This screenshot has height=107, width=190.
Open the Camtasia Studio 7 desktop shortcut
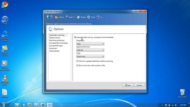5,51
